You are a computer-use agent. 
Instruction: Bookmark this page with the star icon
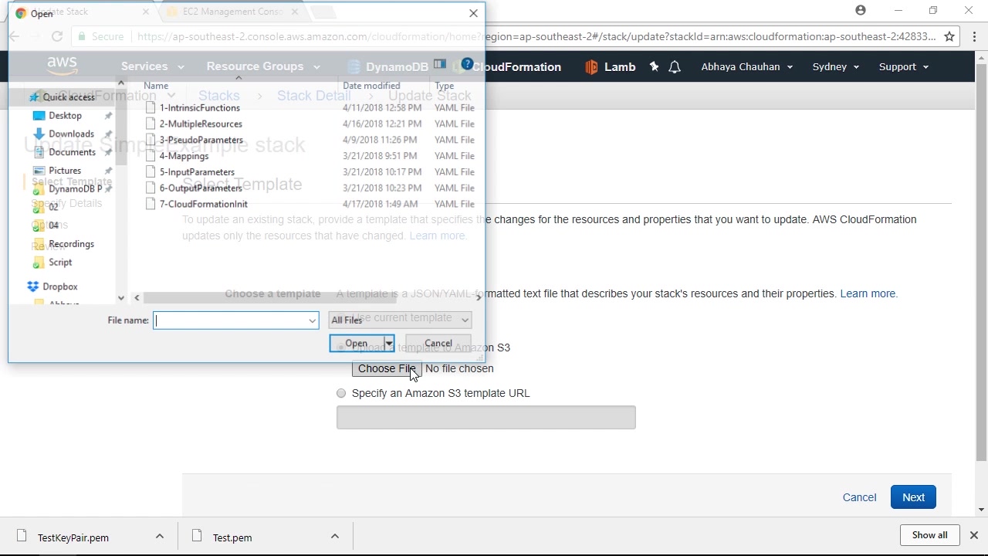pyautogui.click(x=949, y=36)
